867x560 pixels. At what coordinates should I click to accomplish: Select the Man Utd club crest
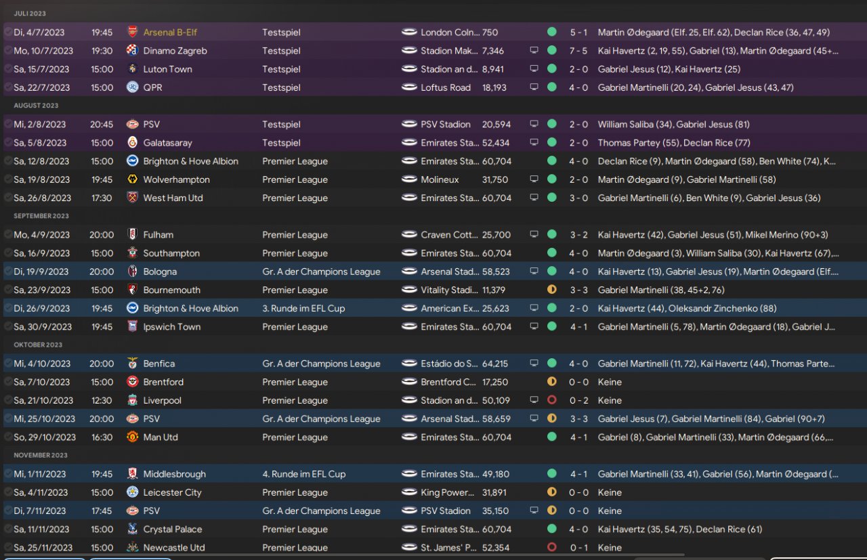coord(132,437)
